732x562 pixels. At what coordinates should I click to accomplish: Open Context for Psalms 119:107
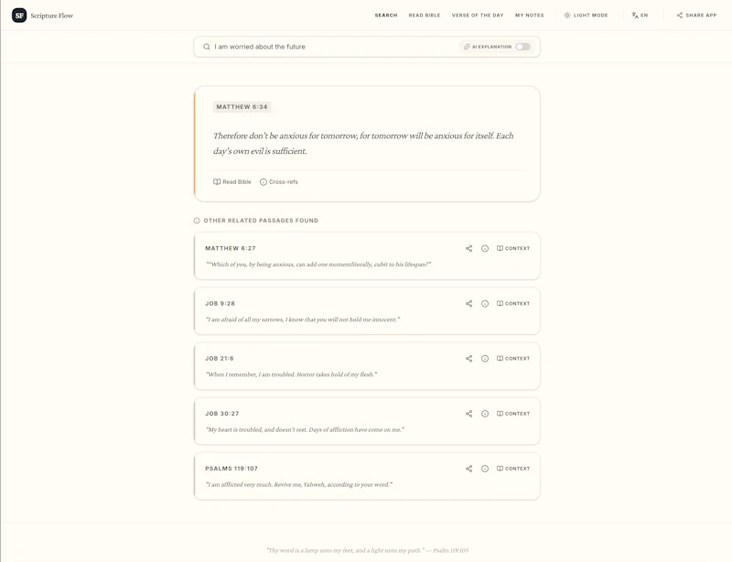[x=513, y=469]
